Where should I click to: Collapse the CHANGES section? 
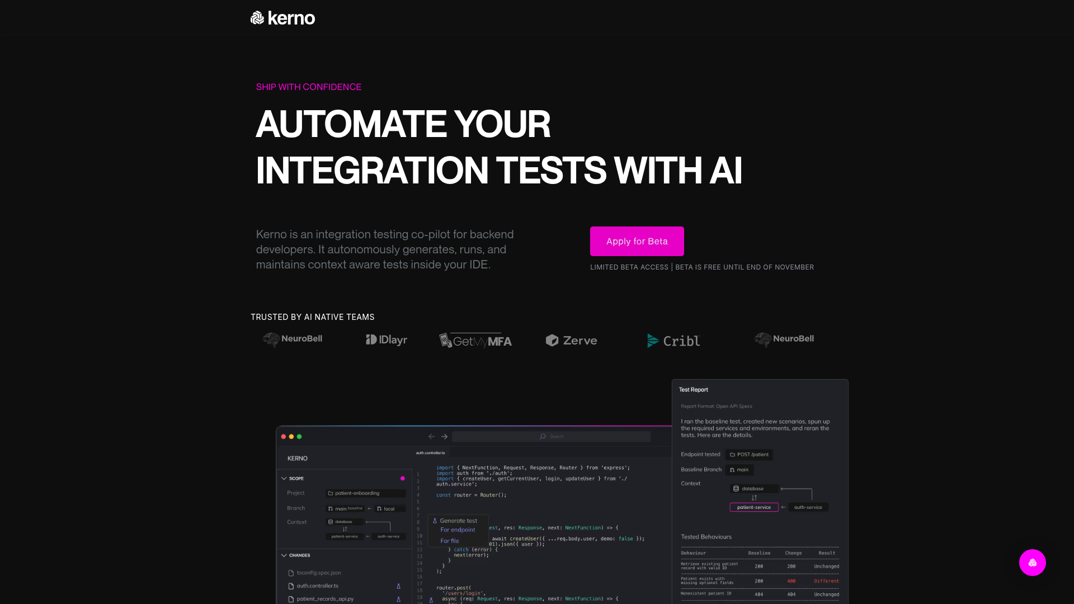pos(284,555)
